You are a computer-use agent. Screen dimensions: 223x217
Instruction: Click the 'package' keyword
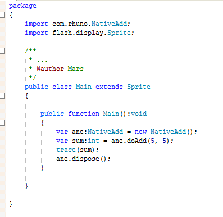[22, 6]
